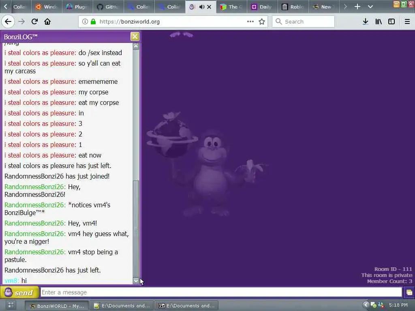This screenshot has height=311, width=415.
Task: Click the URL address field
Action: (x=172, y=22)
